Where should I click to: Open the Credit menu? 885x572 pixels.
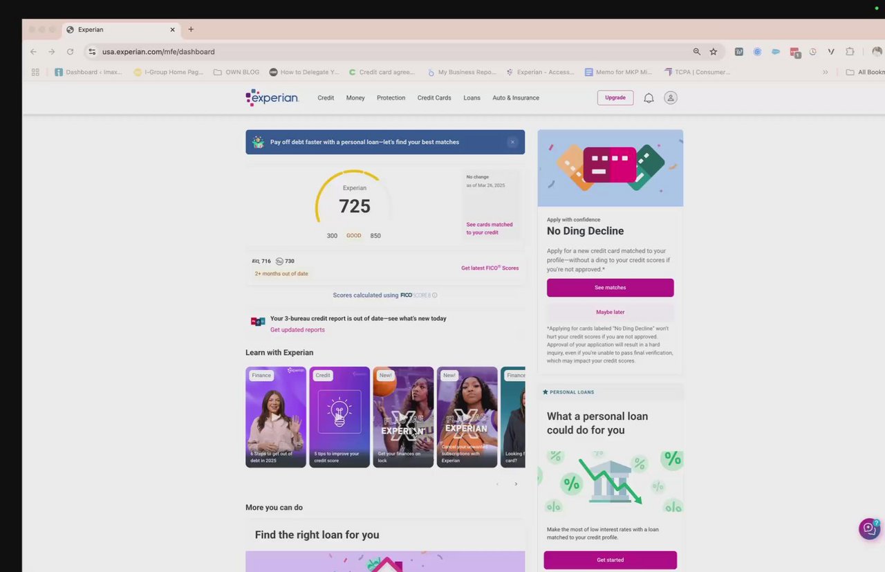point(326,98)
